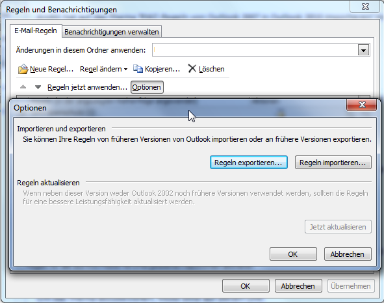Close the Regeln und Benachrichtigungen window
Image resolution: width=384 pixels, height=303 pixels.
365,7
